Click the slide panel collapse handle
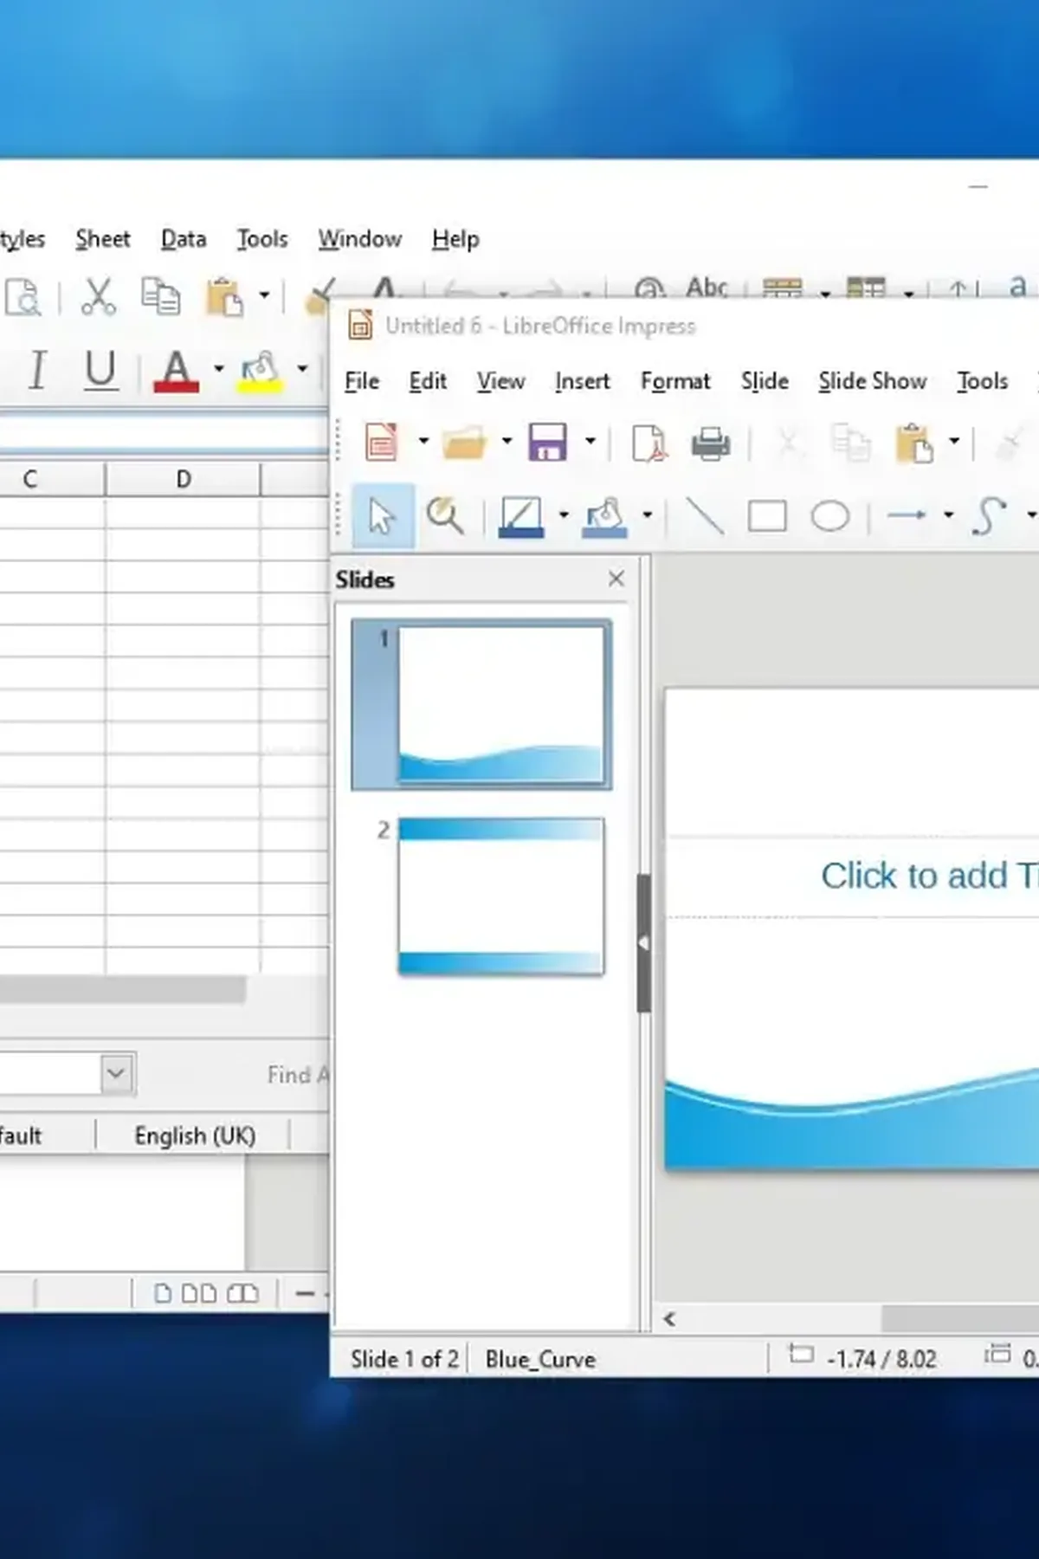1039x1559 pixels. 643,943
